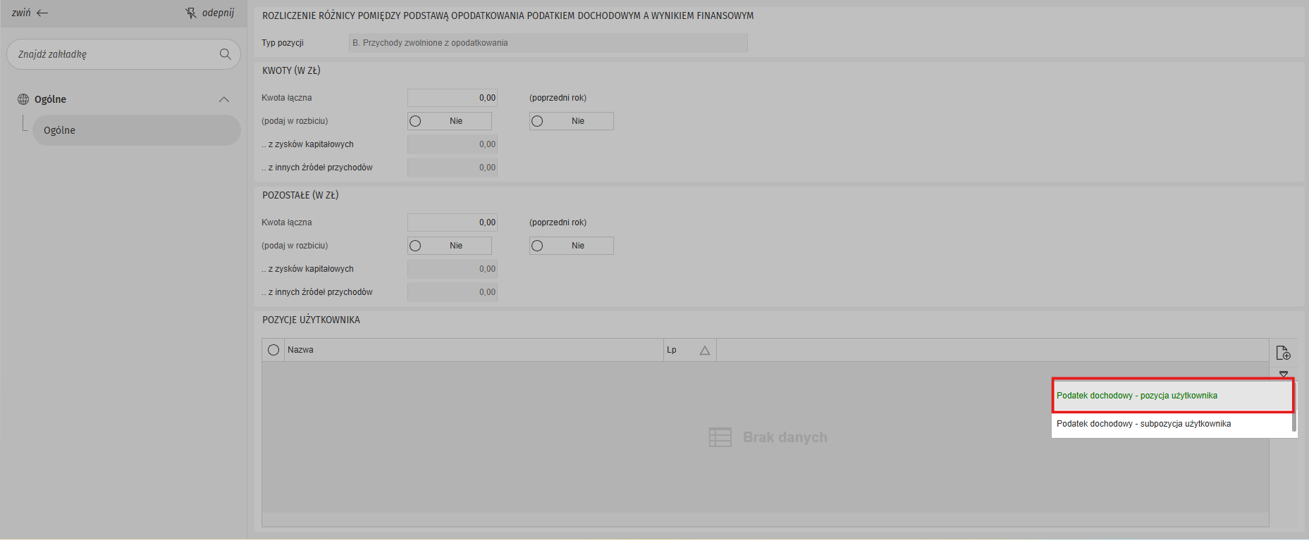The height and width of the screenshot is (540, 1309).
Task: Click the sort triangle in Lp column
Action: point(704,350)
